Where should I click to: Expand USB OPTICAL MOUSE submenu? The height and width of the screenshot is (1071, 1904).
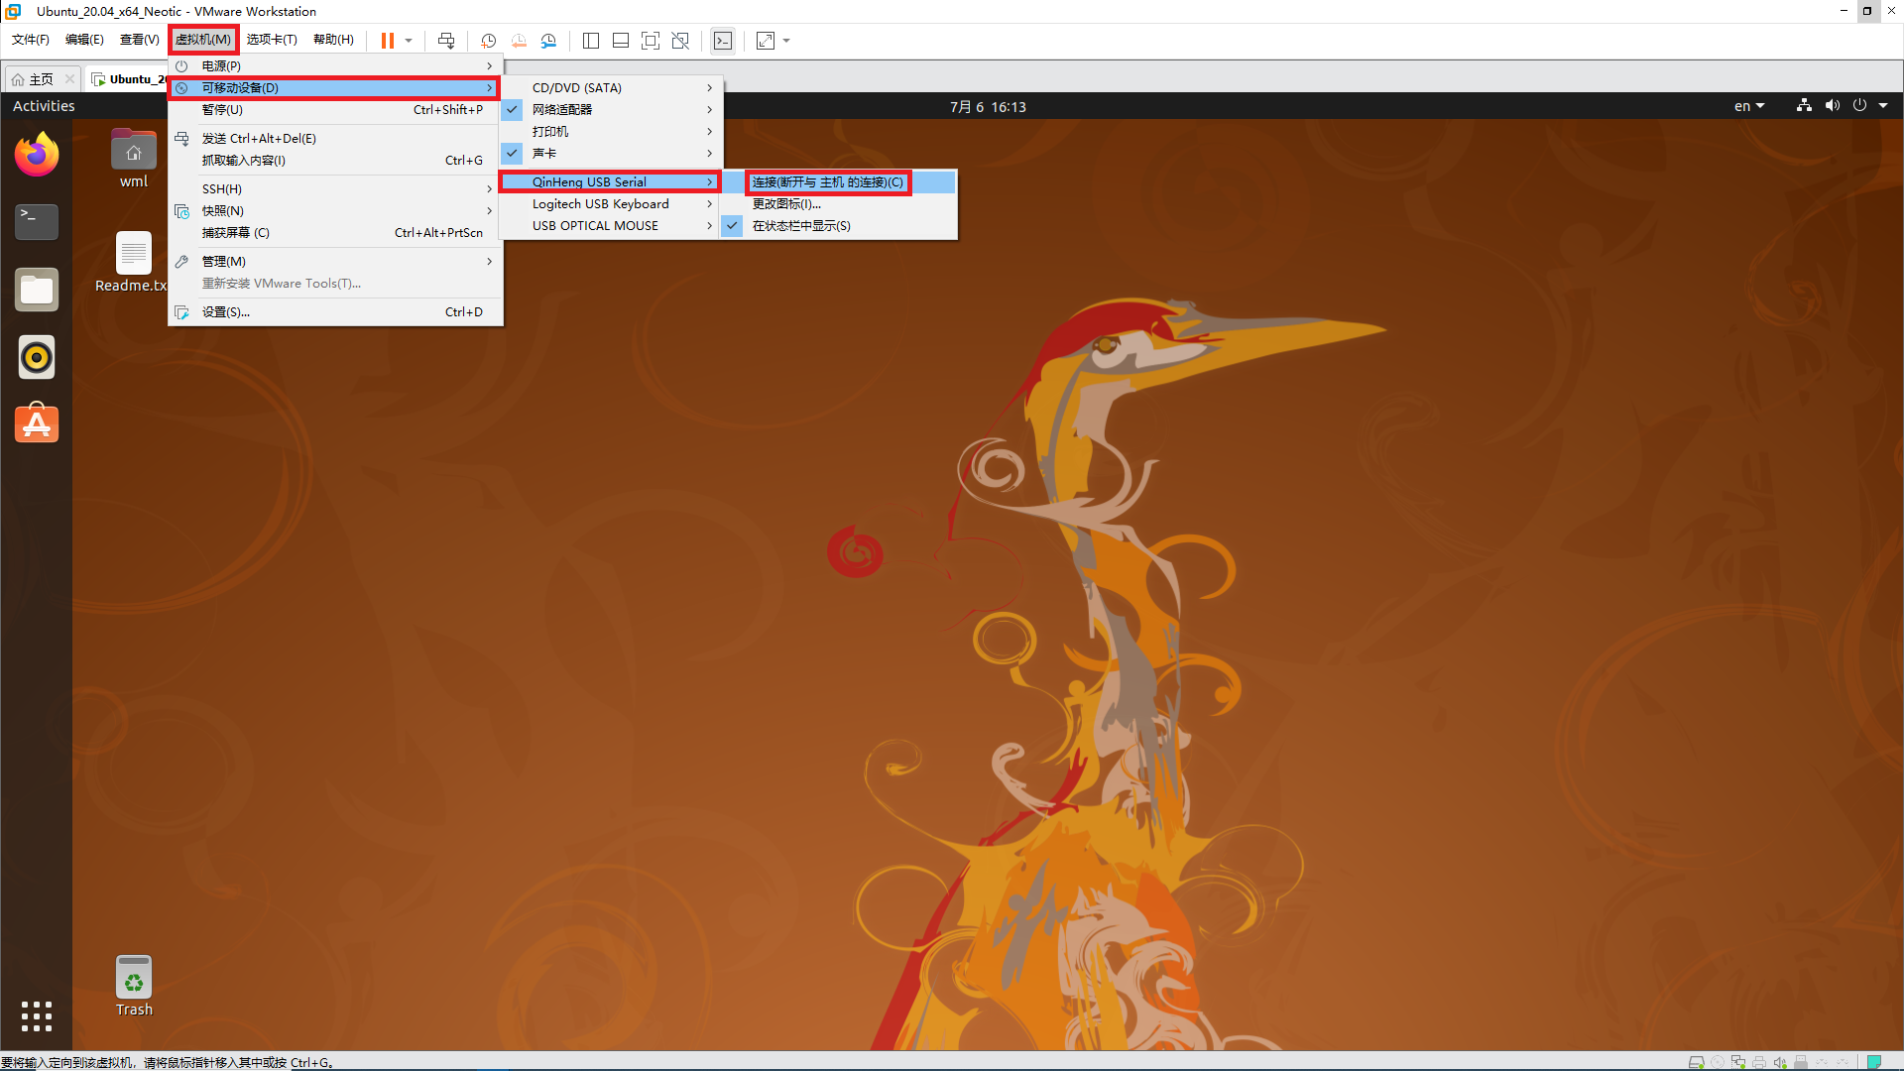coord(611,226)
